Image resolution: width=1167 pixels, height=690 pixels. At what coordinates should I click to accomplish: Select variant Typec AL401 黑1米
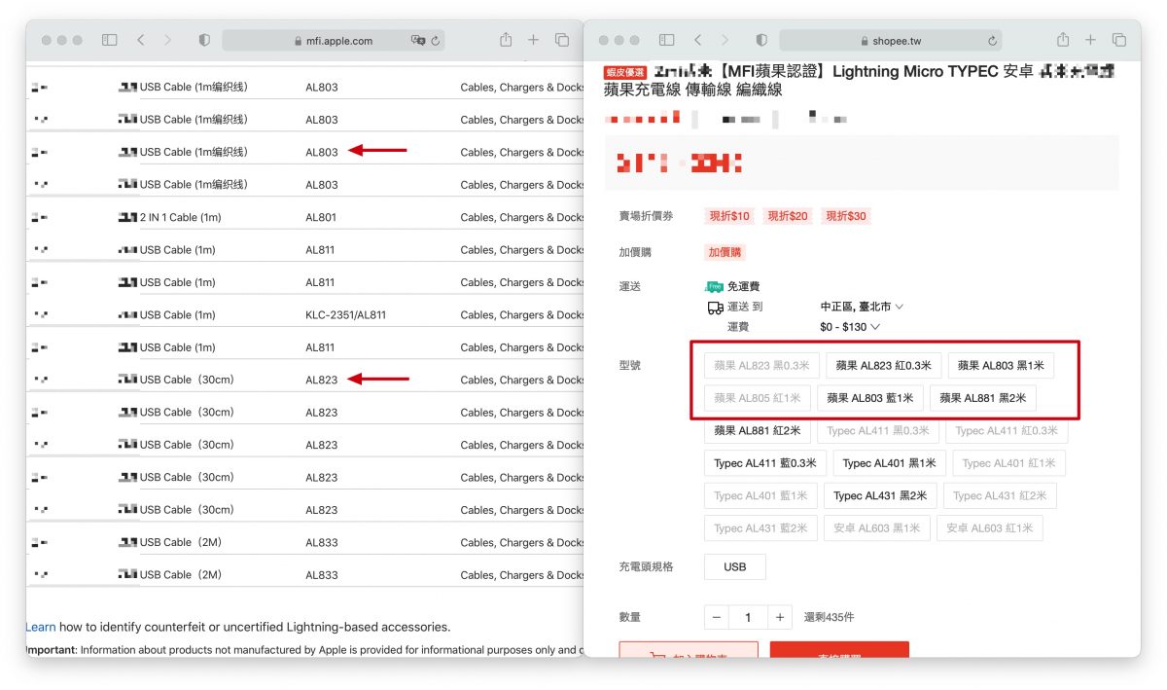tap(889, 463)
